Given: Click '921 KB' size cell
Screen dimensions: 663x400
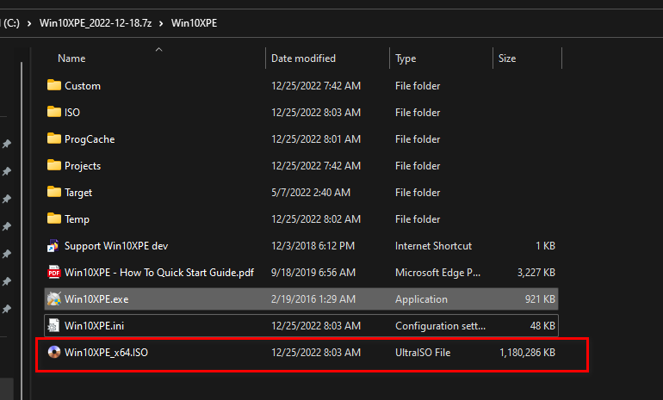Looking at the screenshot, I should click(540, 299).
